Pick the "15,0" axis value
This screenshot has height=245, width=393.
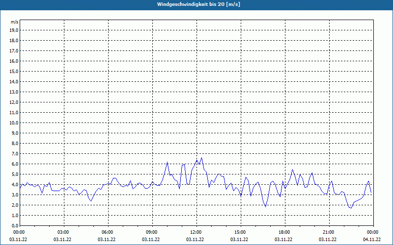coord(14,71)
